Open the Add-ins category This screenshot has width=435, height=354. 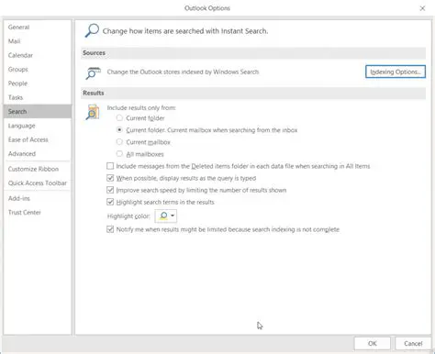[38, 198]
